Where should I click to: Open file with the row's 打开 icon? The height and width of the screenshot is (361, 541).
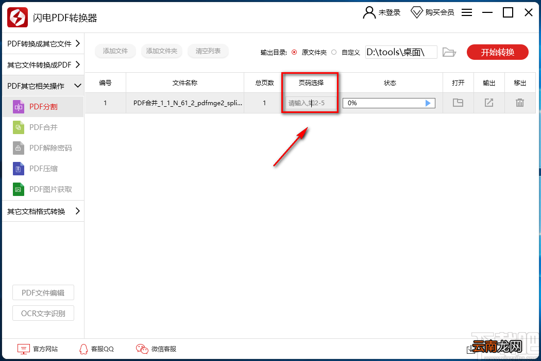coord(458,103)
